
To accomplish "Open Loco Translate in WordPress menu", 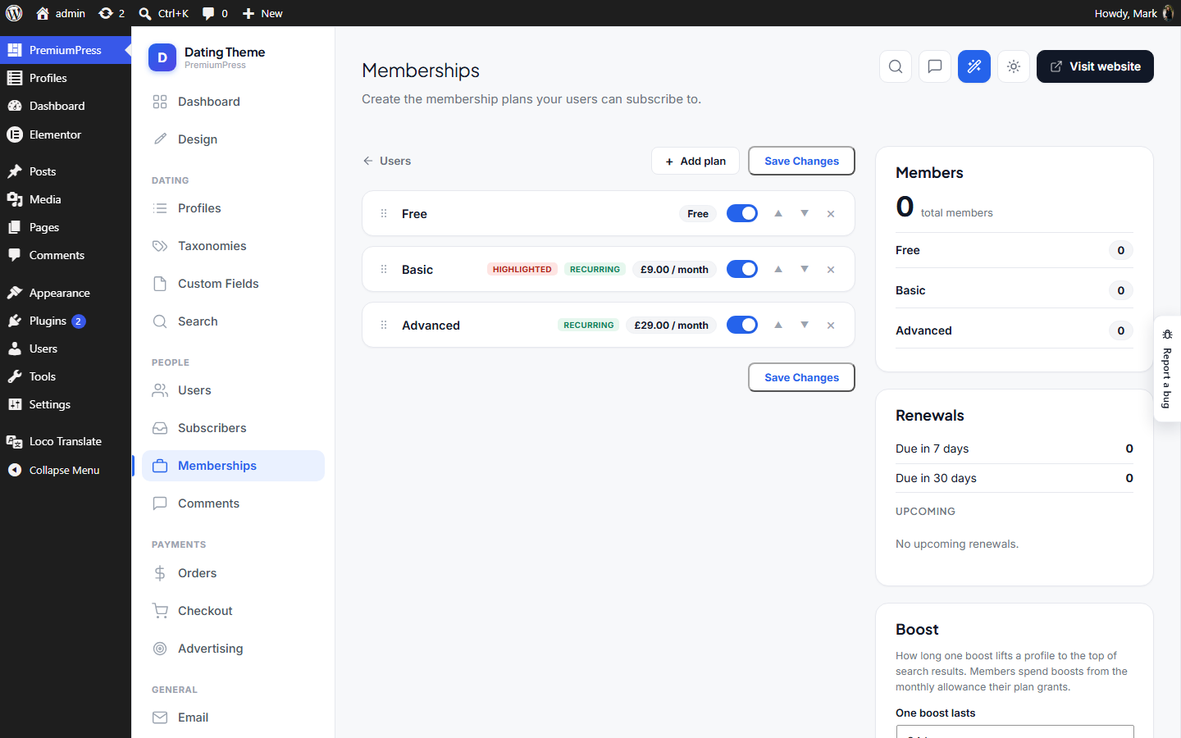I will pyautogui.click(x=66, y=441).
